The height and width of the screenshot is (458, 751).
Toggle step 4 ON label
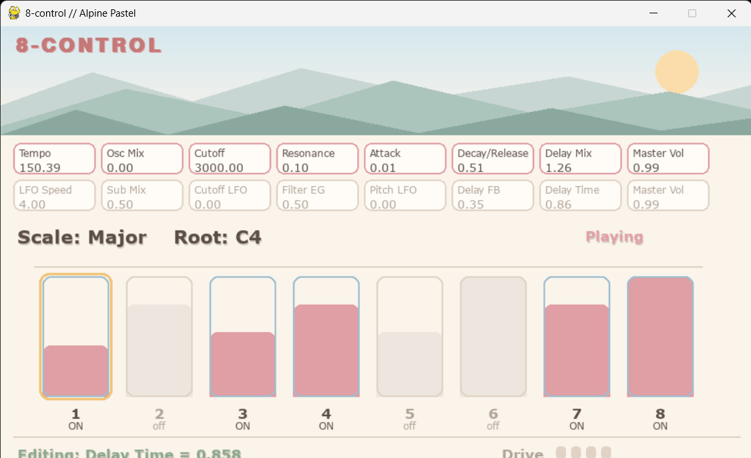point(326,426)
